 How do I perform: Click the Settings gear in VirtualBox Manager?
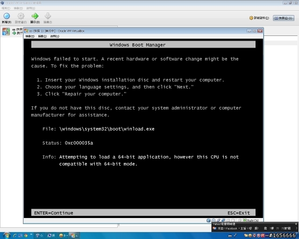pos(21,18)
